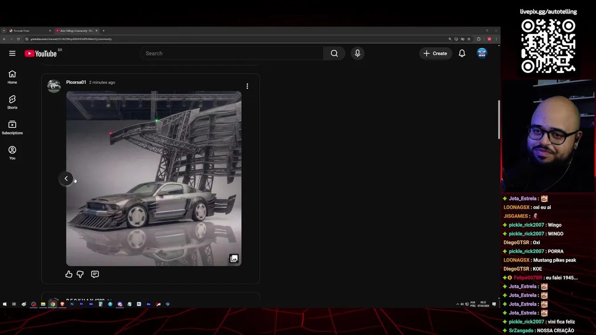Click the livepix.gg/autotelling text

548,12
